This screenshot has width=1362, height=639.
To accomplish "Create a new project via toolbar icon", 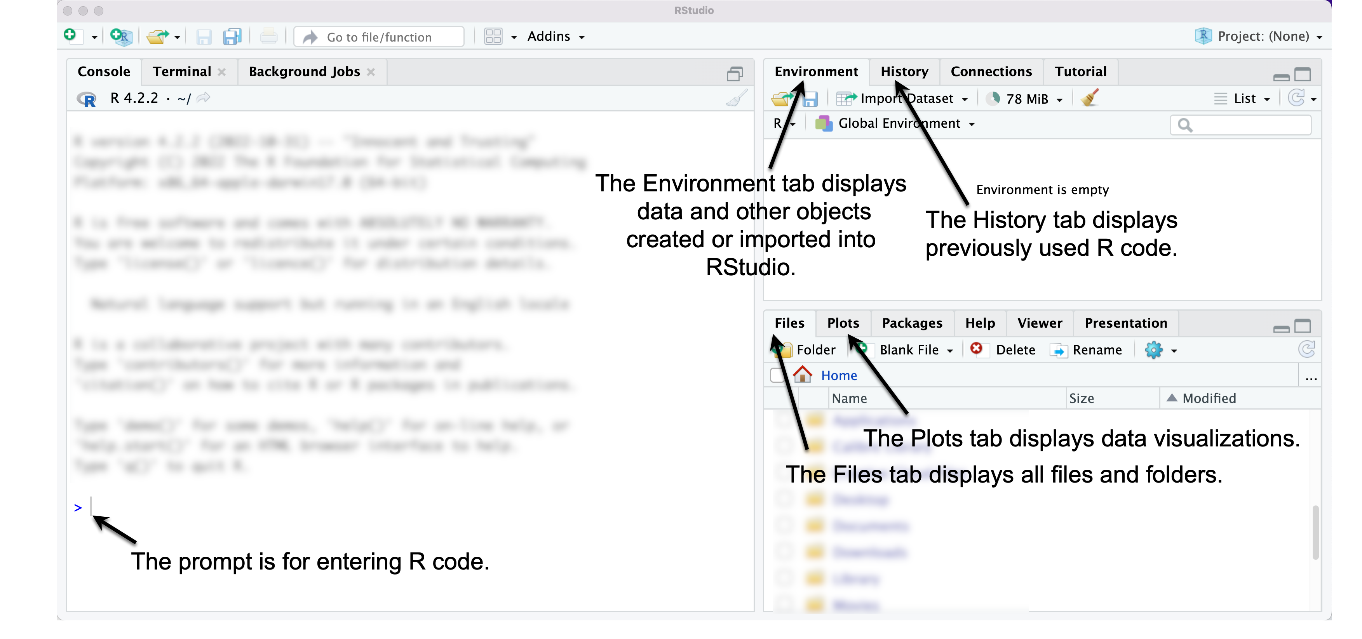I will (x=120, y=36).
